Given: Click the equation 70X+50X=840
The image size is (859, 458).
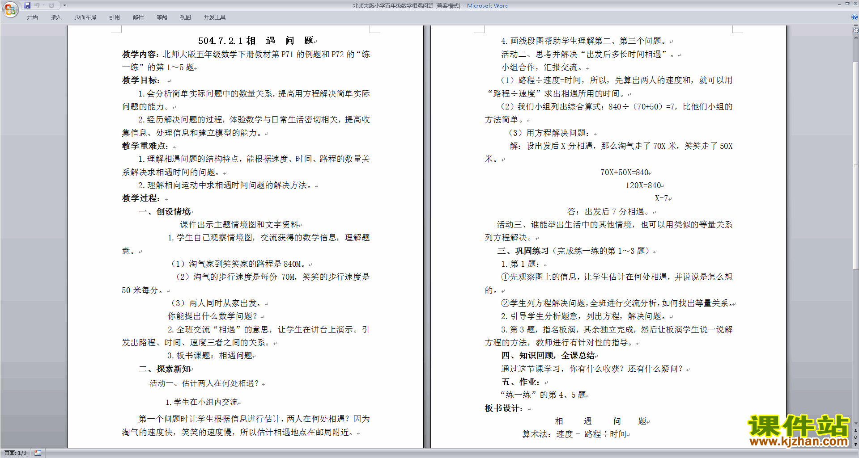Looking at the screenshot, I should 625,172.
